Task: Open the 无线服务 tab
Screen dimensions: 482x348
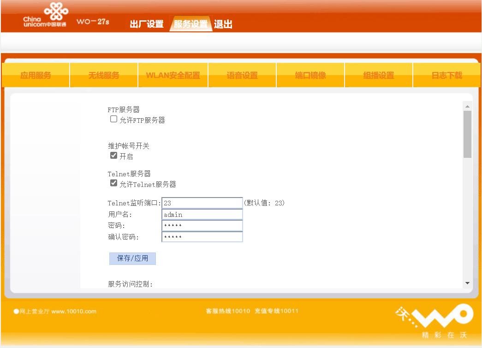Action: (103, 74)
